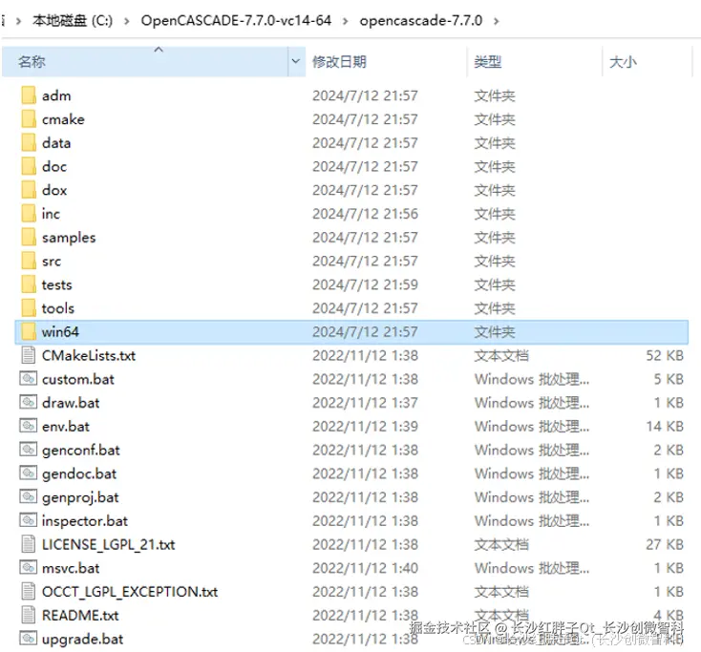Select the upgrade.bat batch file icon
Viewport: 701px width, 652px height.
(28, 639)
